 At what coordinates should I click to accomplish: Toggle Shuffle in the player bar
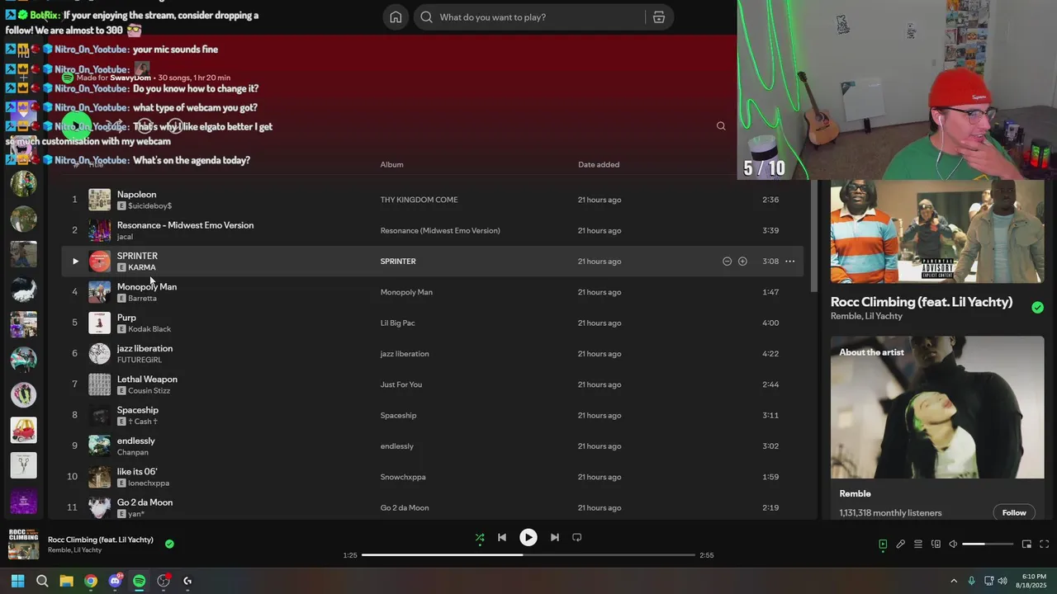point(480,538)
